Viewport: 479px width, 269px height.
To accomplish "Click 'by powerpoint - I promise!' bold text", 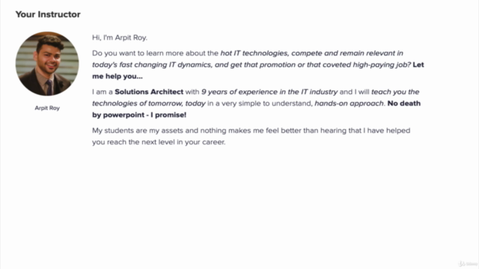I will (x=139, y=115).
